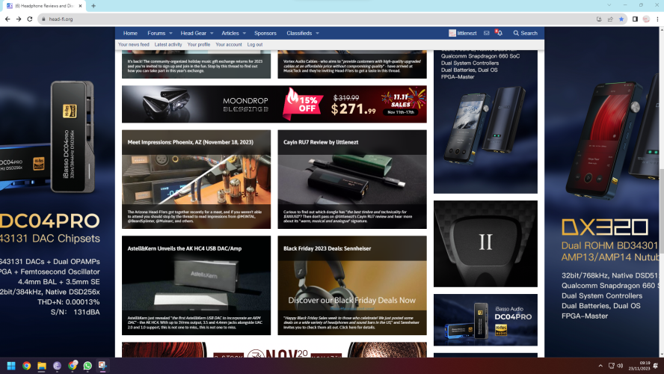Open Astell&Kern Unveils AK HC4 article title

[x=184, y=248]
